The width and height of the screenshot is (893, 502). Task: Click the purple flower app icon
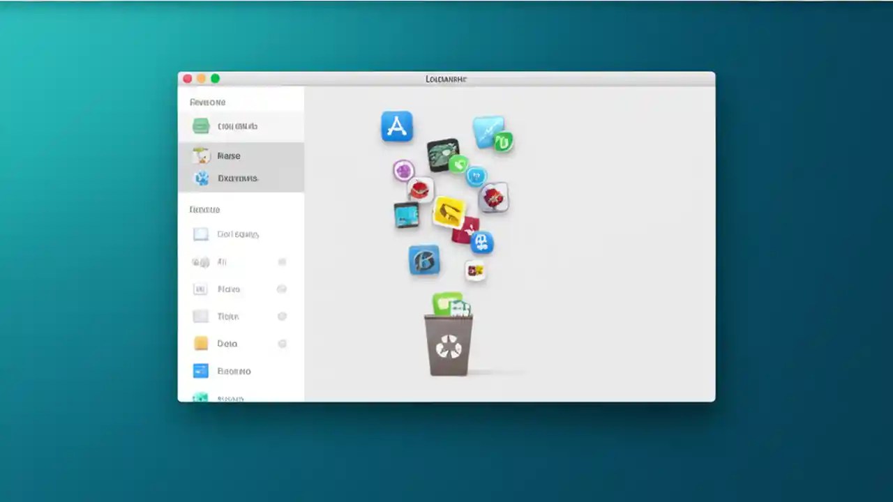[x=403, y=170]
